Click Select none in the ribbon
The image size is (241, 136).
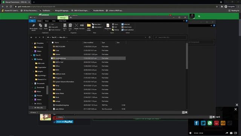pyautogui.click(x=127, y=27)
